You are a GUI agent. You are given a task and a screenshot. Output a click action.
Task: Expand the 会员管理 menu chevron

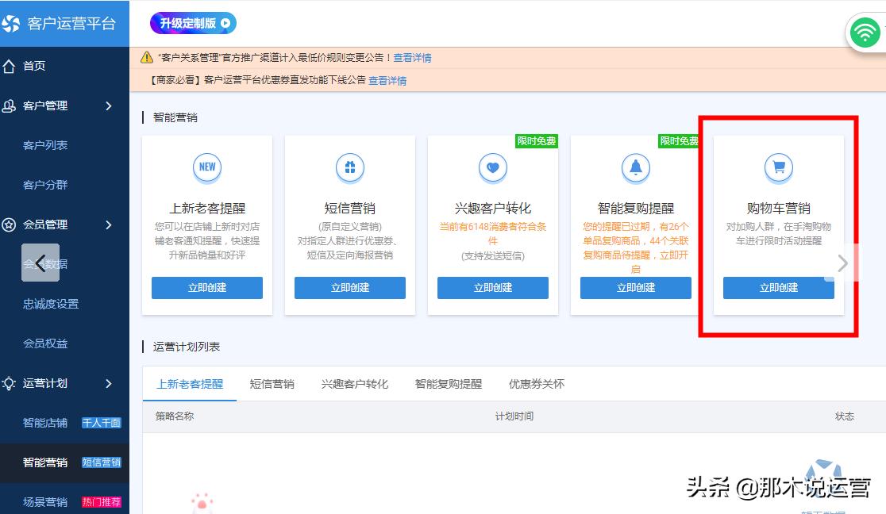(x=110, y=224)
